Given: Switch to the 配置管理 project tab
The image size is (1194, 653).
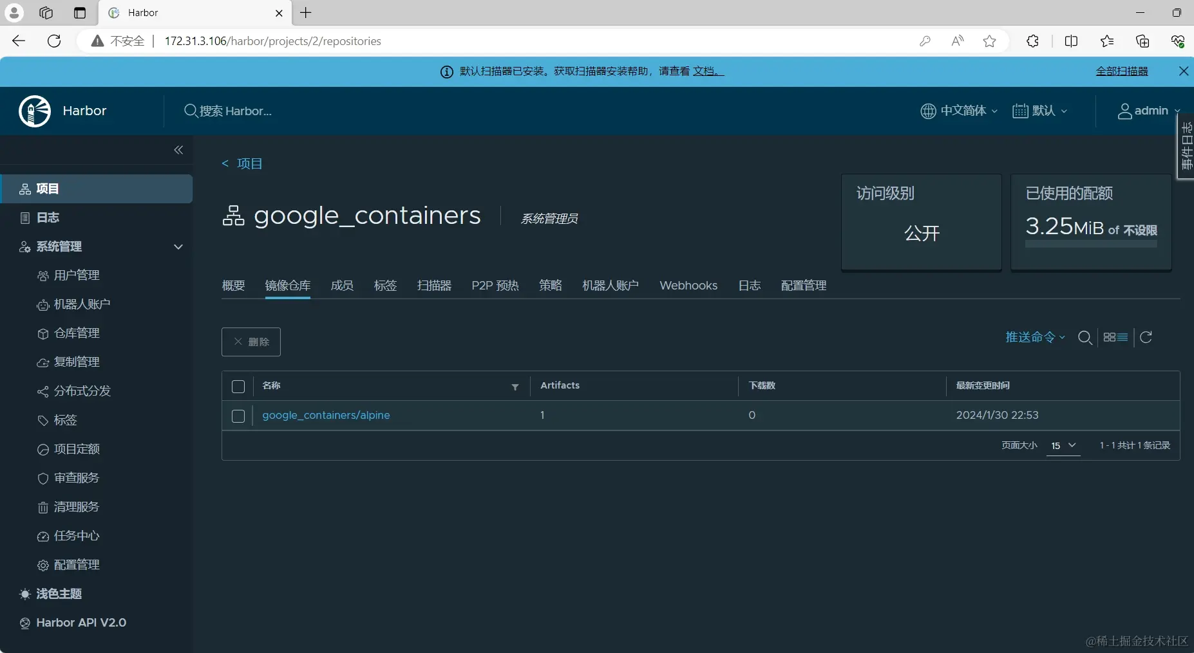Looking at the screenshot, I should tap(804, 285).
